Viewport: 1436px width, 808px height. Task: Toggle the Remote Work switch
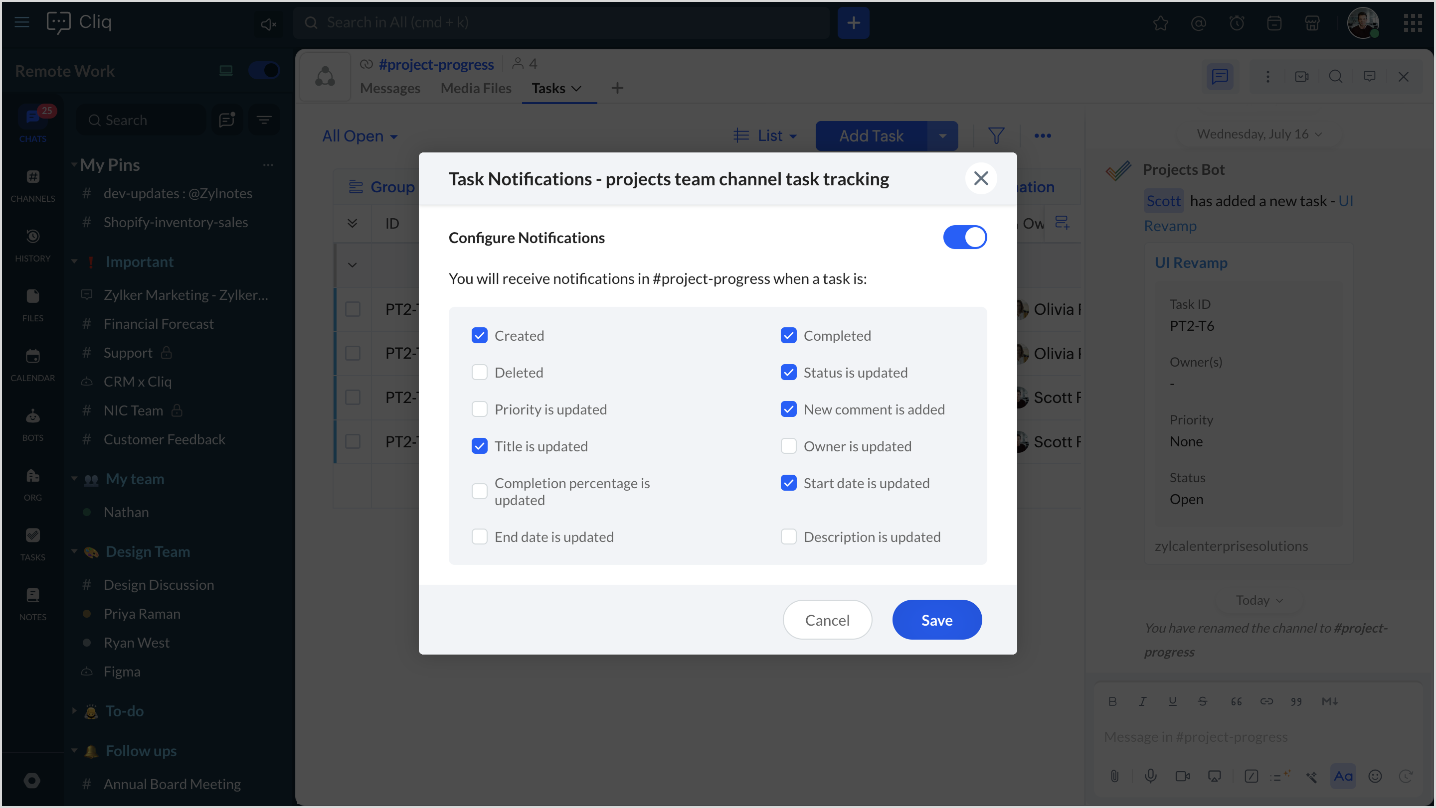[x=264, y=71]
